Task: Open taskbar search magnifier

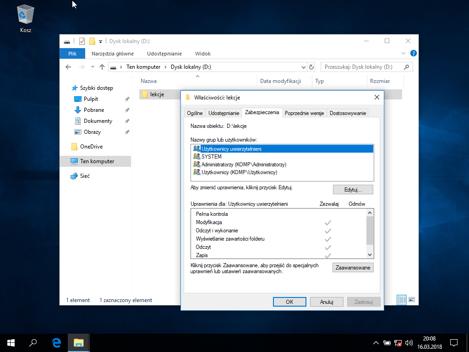Action: tap(33, 343)
